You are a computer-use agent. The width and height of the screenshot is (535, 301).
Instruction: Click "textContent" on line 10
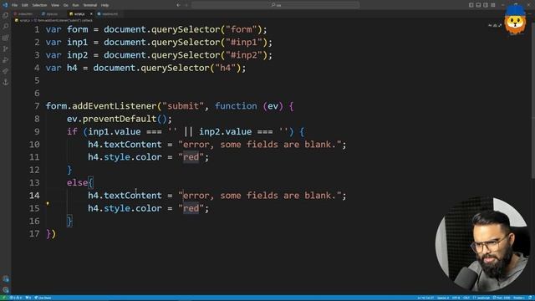(x=133, y=145)
